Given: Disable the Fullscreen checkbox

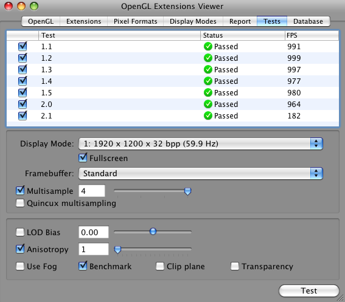Looking at the screenshot, I should (83, 158).
